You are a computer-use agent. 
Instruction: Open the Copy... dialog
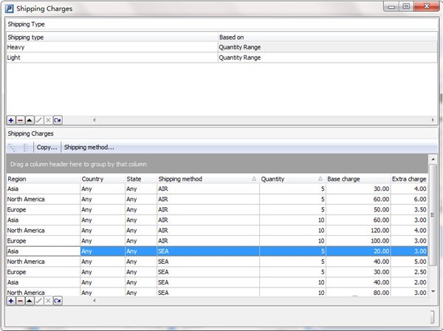[x=47, y=147]
